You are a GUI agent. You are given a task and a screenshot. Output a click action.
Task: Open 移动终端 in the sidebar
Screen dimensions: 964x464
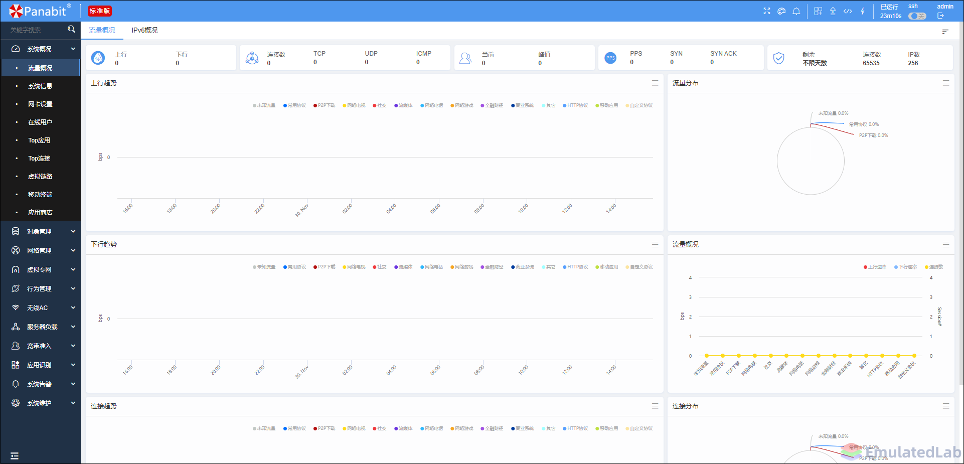point(40,194)
